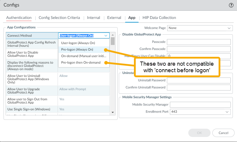The height and width of the screenshot is (142, 237).
Task: Collapse the Connect Method dropdown arrow
Action: pyautogui.click(x=106, y=35)
